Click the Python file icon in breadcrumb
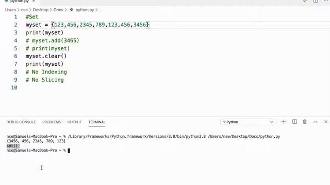The width and height of the screenshot is (330, 185). coord(72,10)
